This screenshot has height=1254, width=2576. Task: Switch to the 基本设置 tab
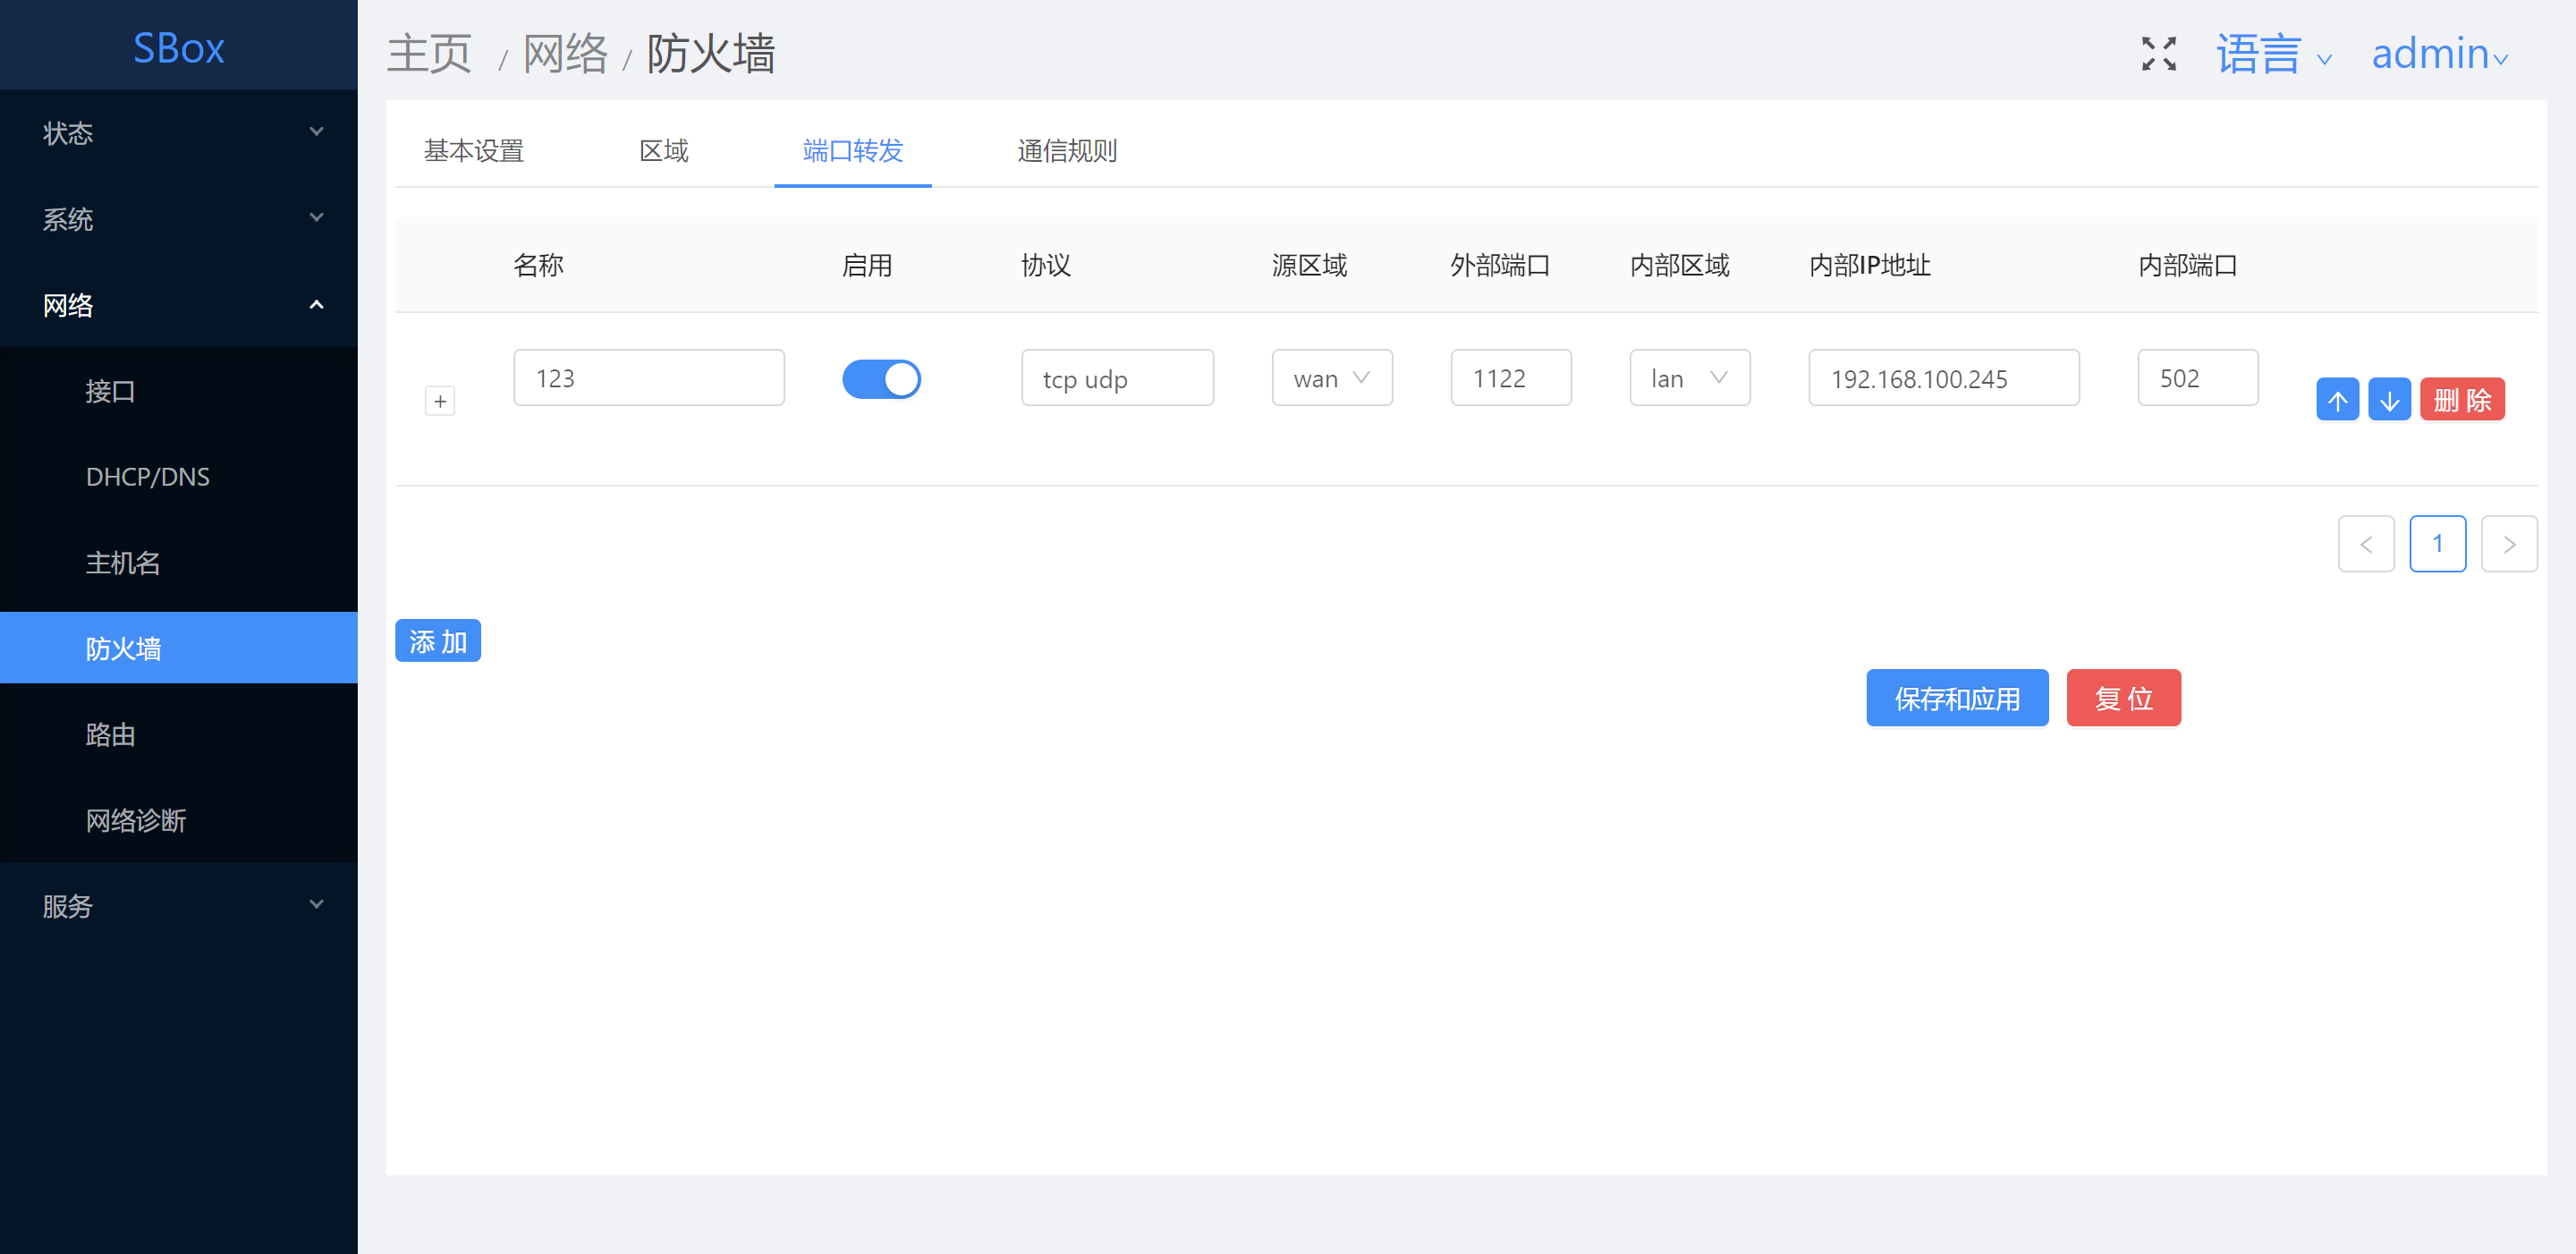tap(473, 151)
